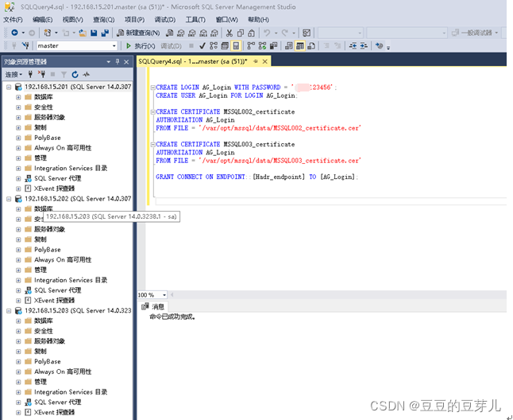
Task: Expand 数据库 under 192.168.15.201
Action: pos(18,97)
